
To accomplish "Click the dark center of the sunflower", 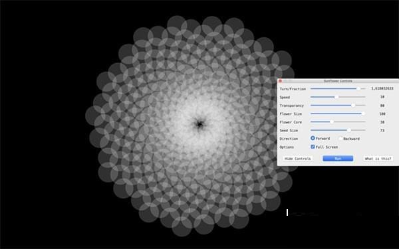I will tap(199, 124).
